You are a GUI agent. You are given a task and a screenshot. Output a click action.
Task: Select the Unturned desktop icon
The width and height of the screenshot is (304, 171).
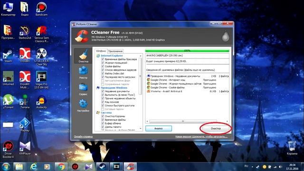pos(8,78)
